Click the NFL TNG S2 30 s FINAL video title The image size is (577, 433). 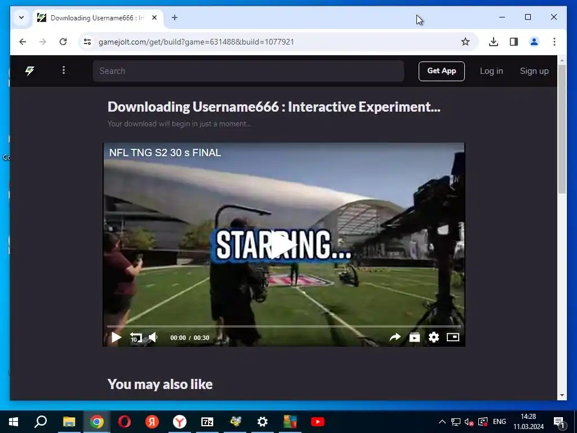coord(165,152)
